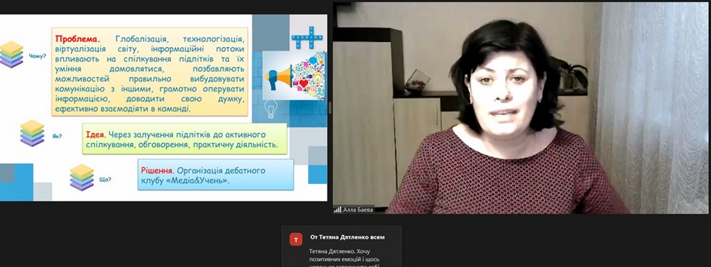The height and width of the screenshot is (267, 711).
Task: Select the "Алла Баева" participant name label
Action: (358, 210)
